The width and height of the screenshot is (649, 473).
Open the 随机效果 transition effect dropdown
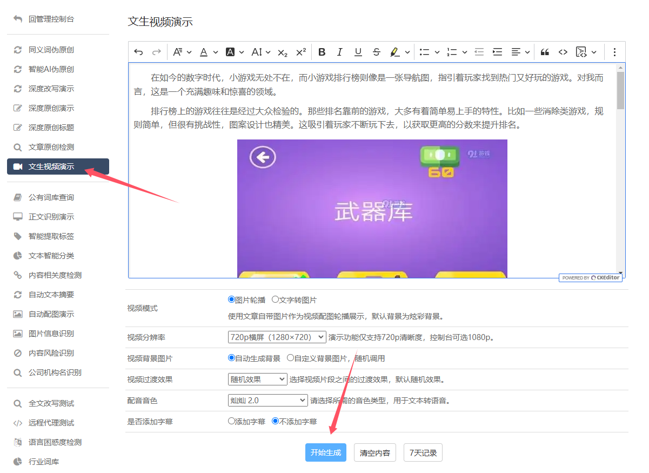(x=257, y=379)
